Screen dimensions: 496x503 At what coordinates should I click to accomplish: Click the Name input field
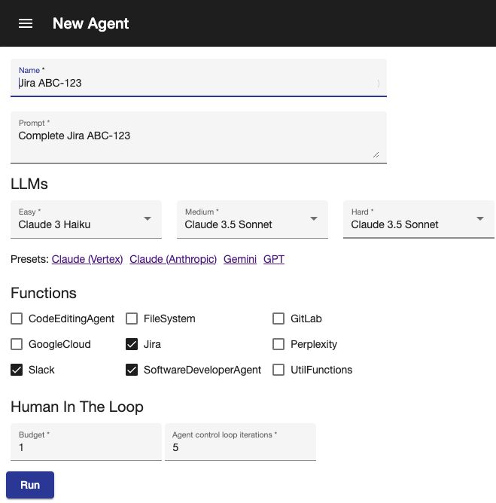pyautogui.click(x=199, y=78)
